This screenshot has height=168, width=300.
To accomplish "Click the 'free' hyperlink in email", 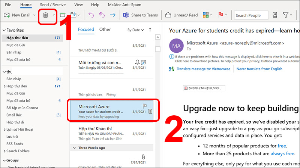I will pyautogui.click(x=282, y=146).
